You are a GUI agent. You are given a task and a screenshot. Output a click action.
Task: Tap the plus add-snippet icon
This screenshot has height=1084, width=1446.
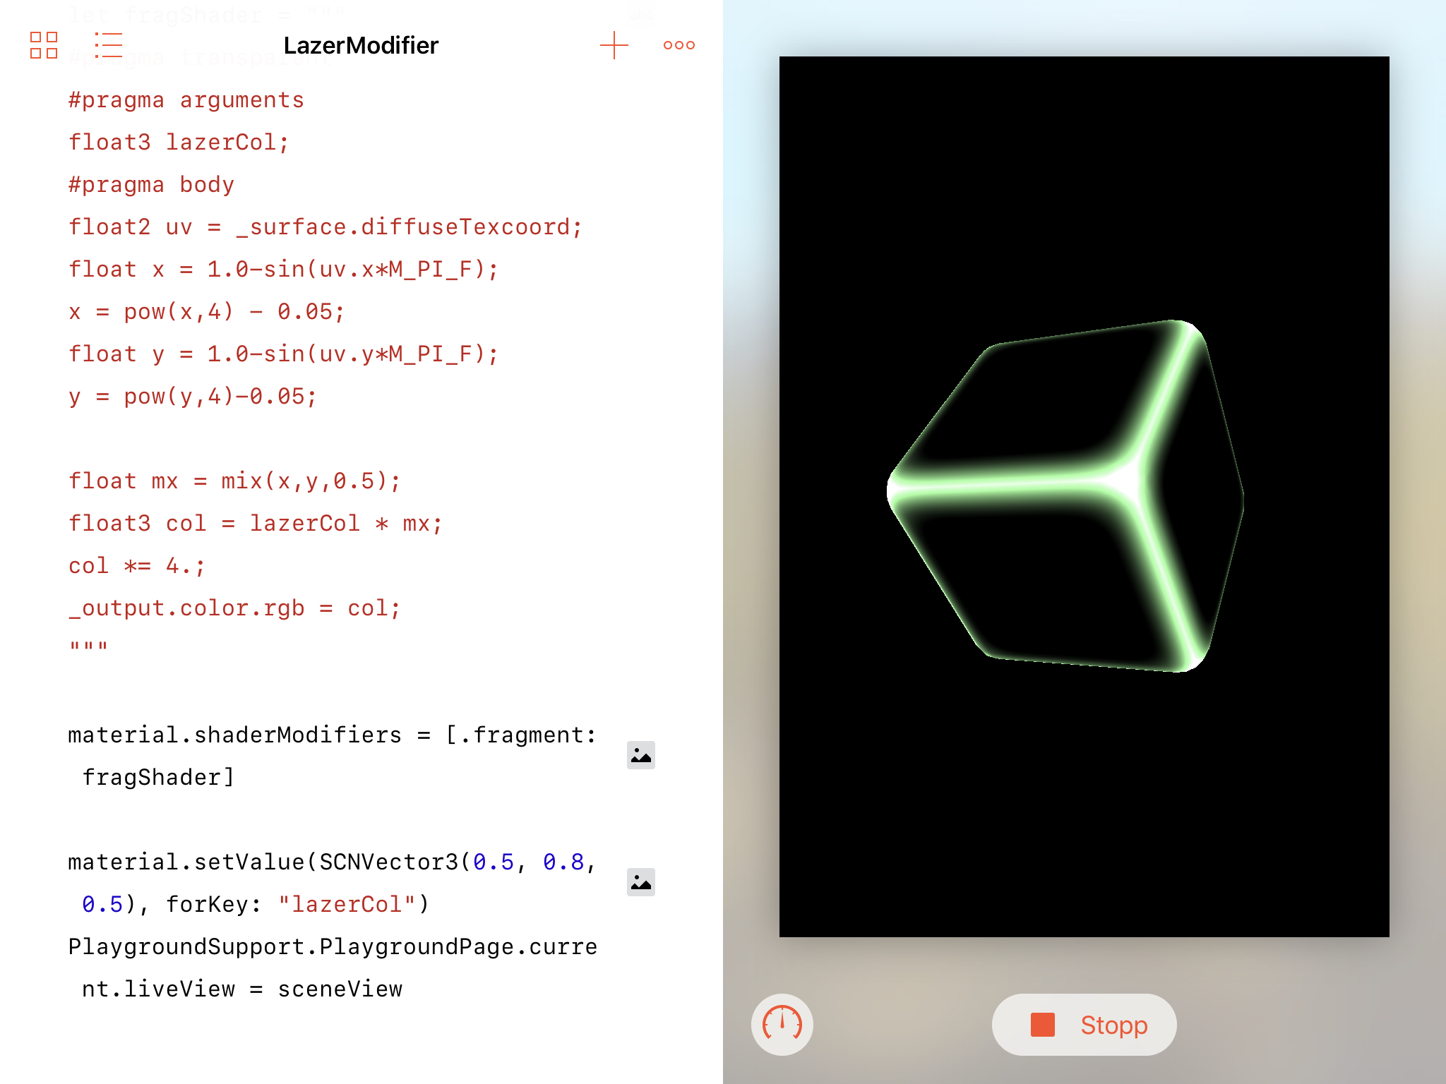[x=614, y=45]
